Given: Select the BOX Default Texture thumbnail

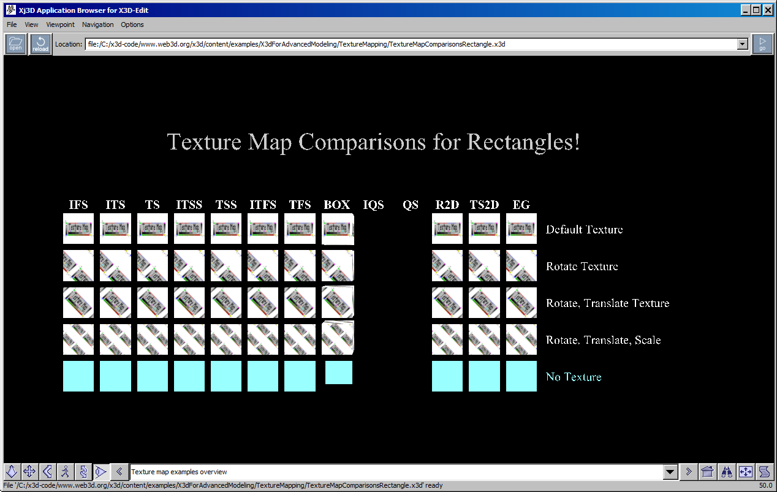Looking at the screenshot, I should [x=337, y=229].
